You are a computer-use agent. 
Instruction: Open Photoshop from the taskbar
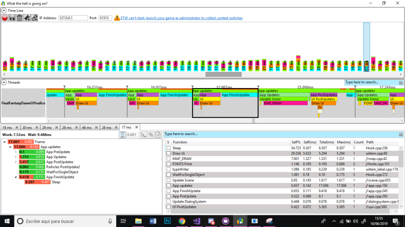[167, 221]
